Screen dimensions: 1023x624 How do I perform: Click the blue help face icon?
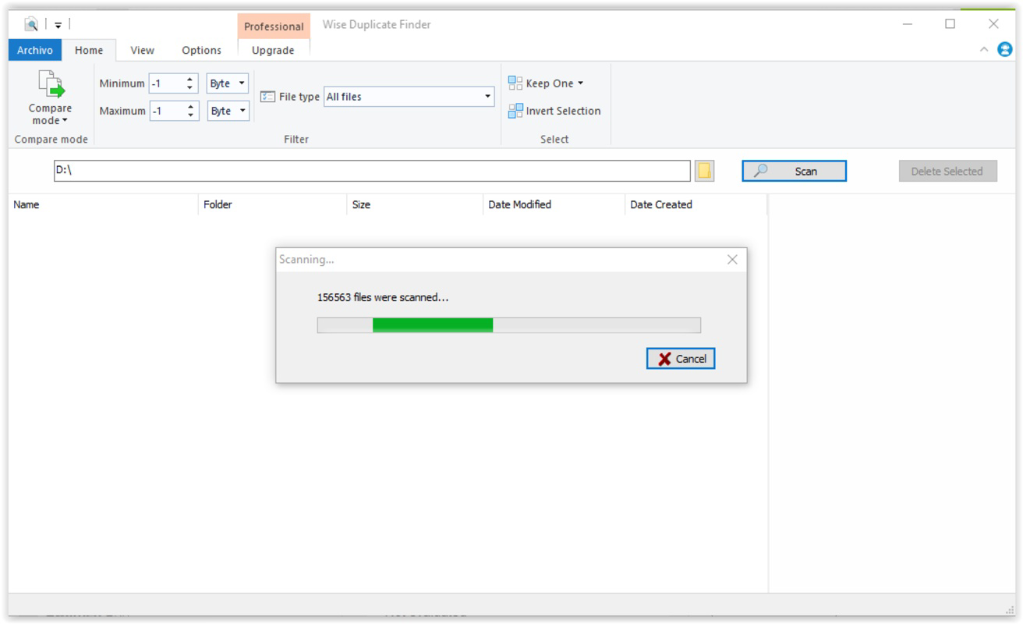(x=1005, y=50)
